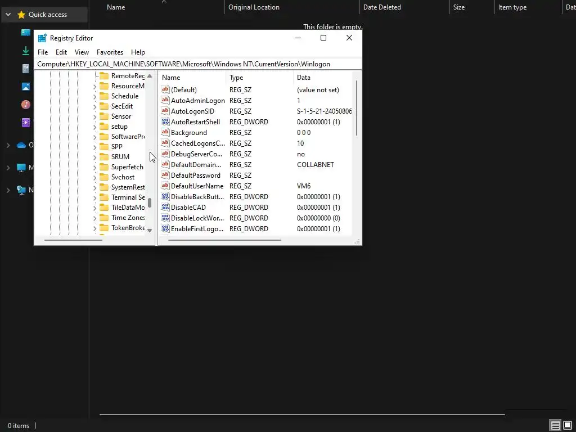576x432 pixels.
Task: Select the AutoRestartShell DWORD icon
Action: [165, 121]
